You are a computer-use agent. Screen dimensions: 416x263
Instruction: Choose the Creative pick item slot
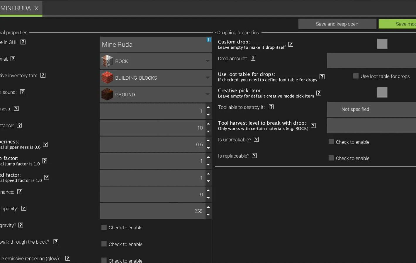point(382,93)
